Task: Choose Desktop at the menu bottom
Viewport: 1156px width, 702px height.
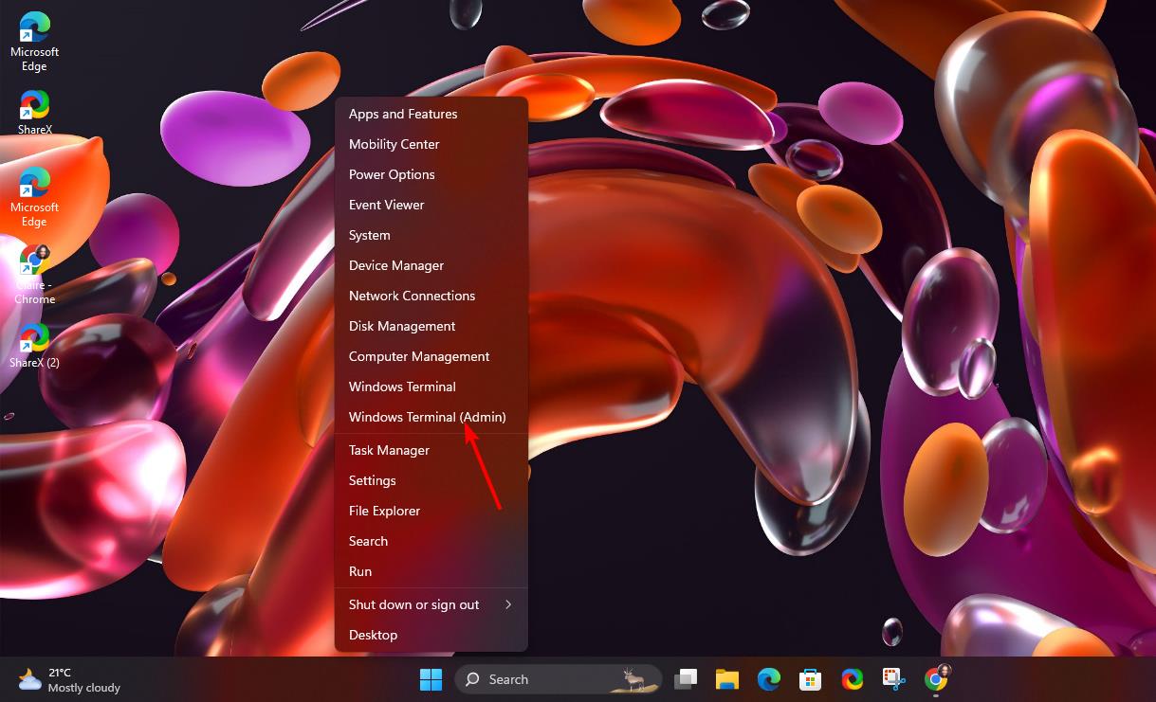Action: [431, 635]
